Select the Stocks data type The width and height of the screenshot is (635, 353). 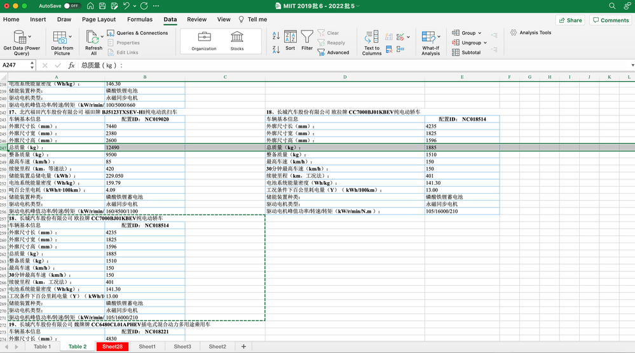(237, 41)
